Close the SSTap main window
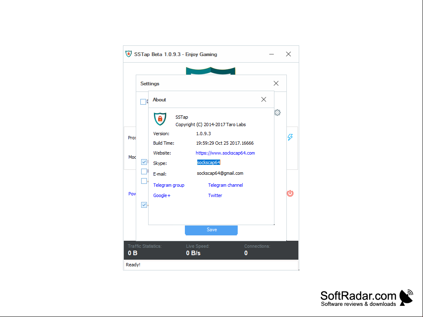Image resolution: width=423 pixels, height=317 pixels. pos(288,54)
